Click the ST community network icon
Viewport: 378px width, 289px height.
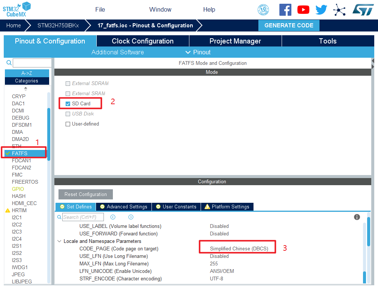[339, 10]
